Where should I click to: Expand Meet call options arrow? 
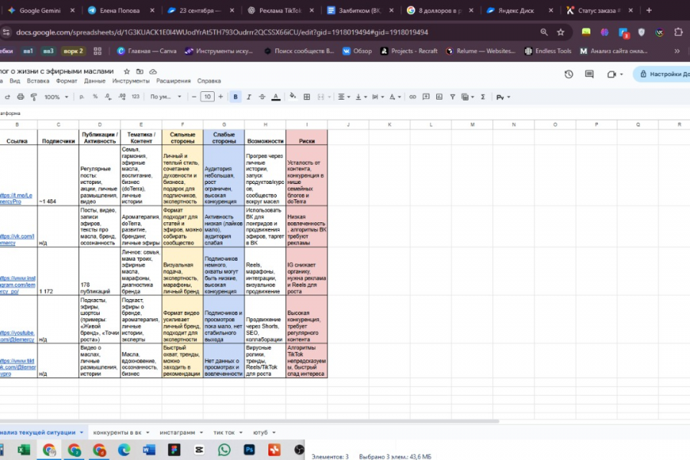pos(621,74)
